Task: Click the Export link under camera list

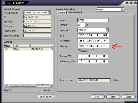Action: pos(47,90)
